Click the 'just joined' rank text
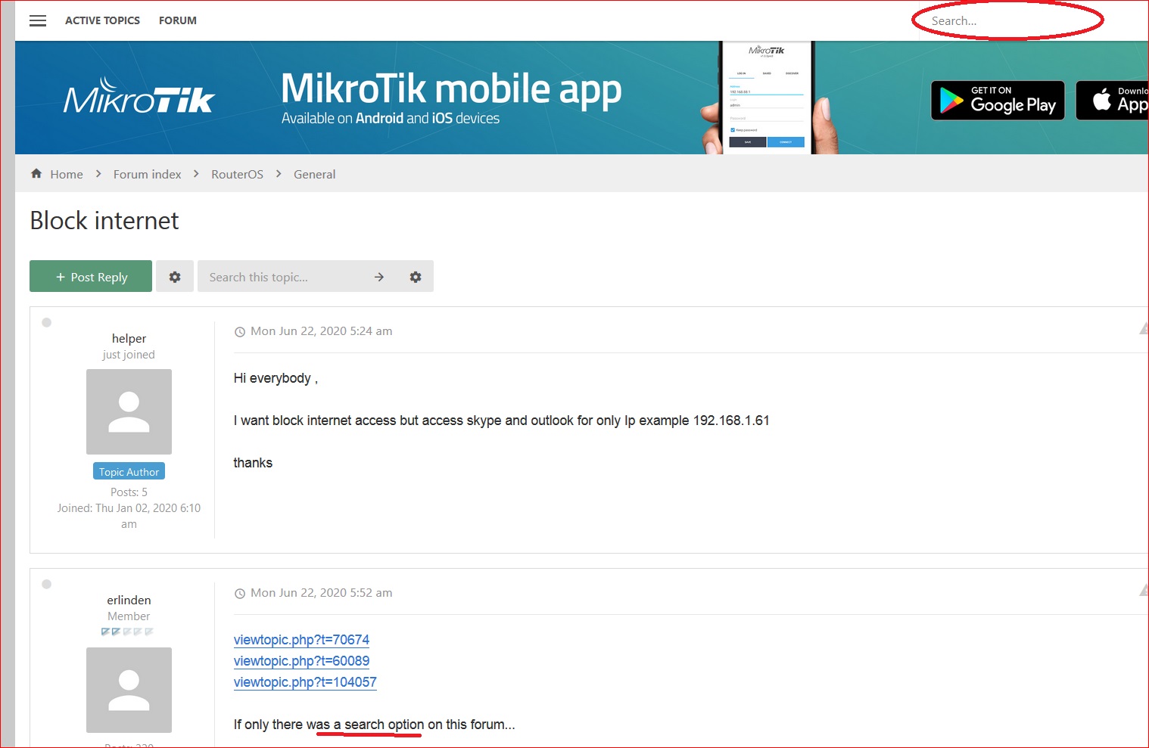Image resolution: width=1149 pixels, height=748 pixels. point(129,355)
